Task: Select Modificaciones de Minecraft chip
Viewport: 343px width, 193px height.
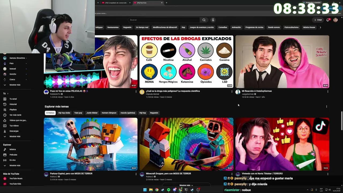Action: 165,27
